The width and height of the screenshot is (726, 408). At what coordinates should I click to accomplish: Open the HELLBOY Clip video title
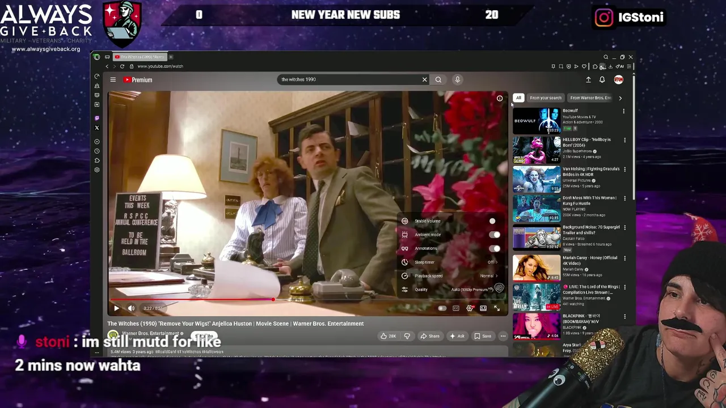586,142
